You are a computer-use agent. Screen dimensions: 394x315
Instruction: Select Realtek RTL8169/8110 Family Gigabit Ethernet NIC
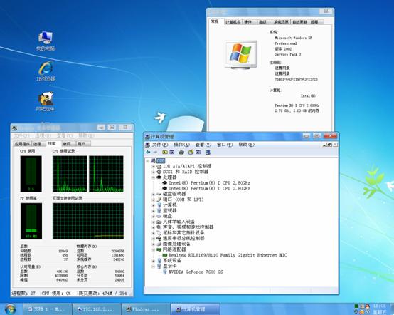(x=228, y=255)
